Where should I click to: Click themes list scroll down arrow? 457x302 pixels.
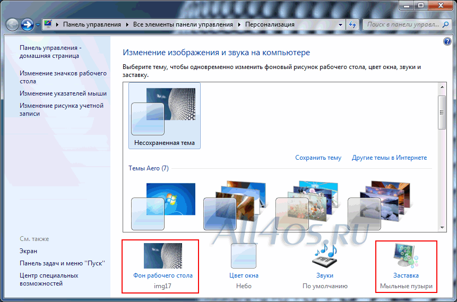point(442,228)
